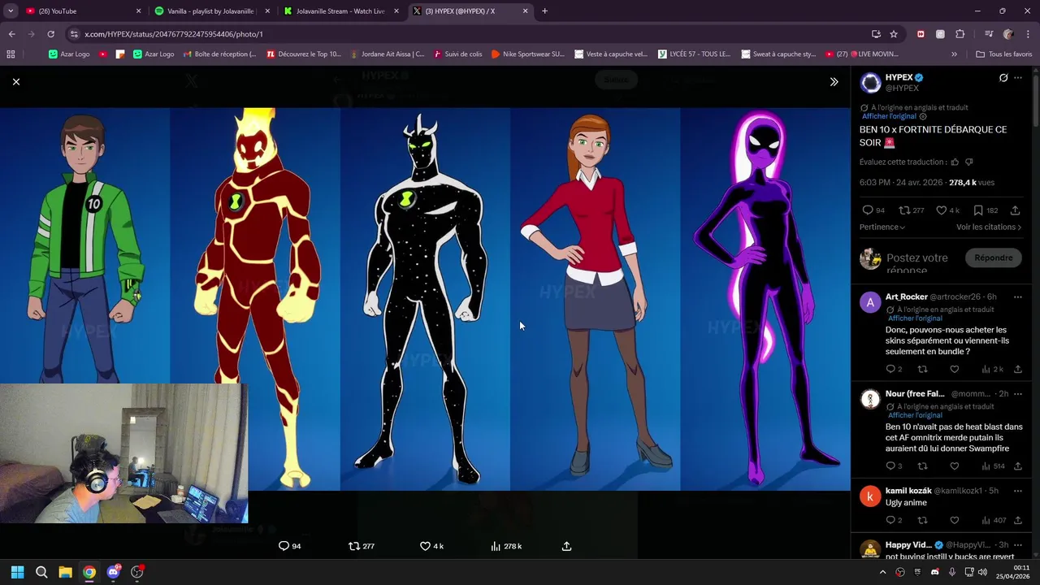Screen dimensions: 1040x585
Task: Repost Art_Rocker's reply
Action: (x=922, y=369)
